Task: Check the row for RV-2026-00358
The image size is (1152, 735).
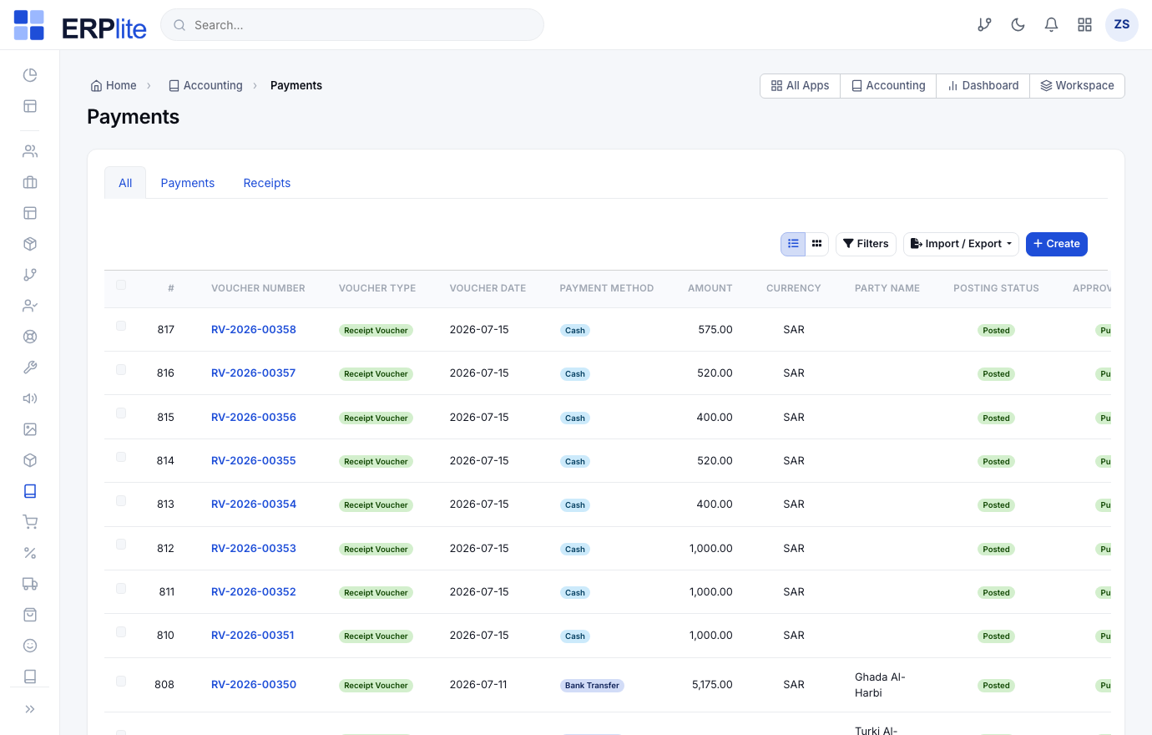Action: point(121,326)
